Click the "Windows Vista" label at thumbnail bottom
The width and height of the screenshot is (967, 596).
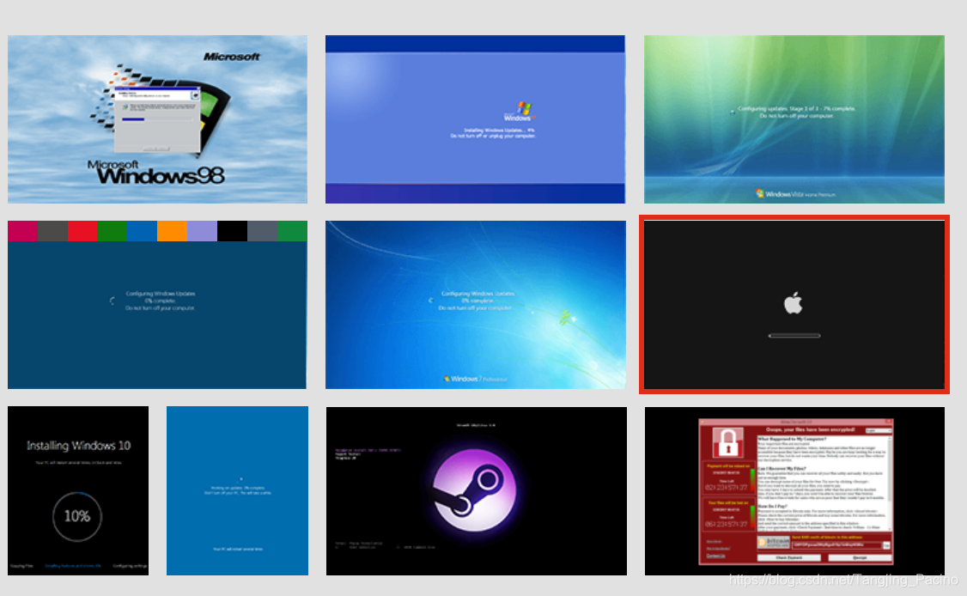pyautogui.click(x=795, y=194)
